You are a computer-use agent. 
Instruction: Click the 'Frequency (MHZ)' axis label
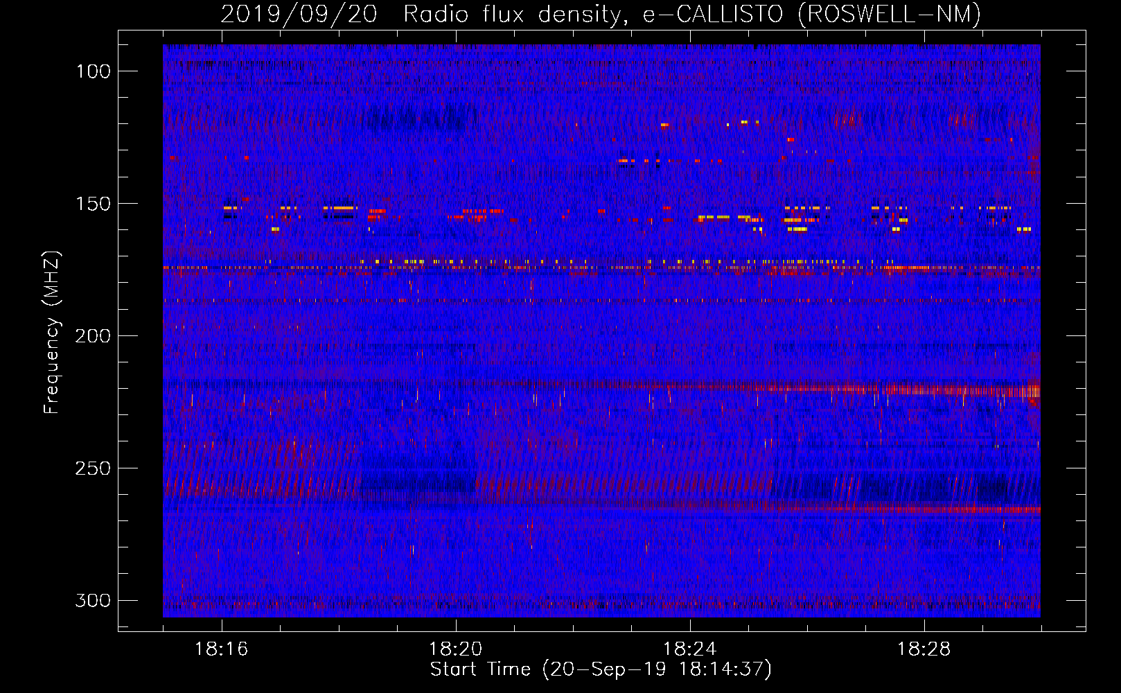[x=52, y=333]
